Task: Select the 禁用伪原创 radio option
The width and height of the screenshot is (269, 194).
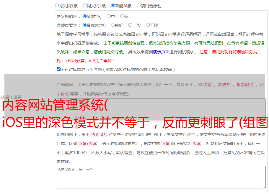Action: (138, 6)
